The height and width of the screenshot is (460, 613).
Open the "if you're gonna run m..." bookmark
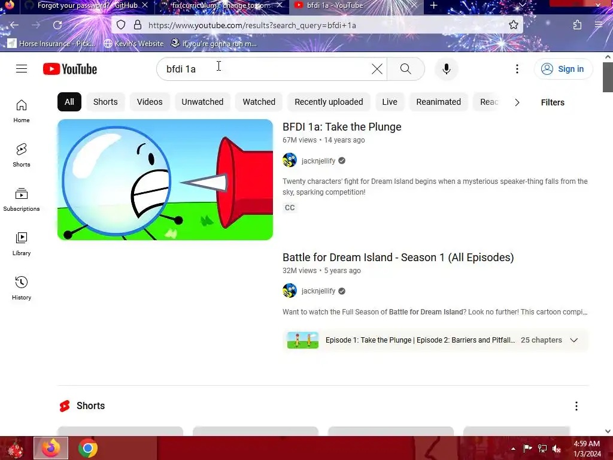[214, 43]
